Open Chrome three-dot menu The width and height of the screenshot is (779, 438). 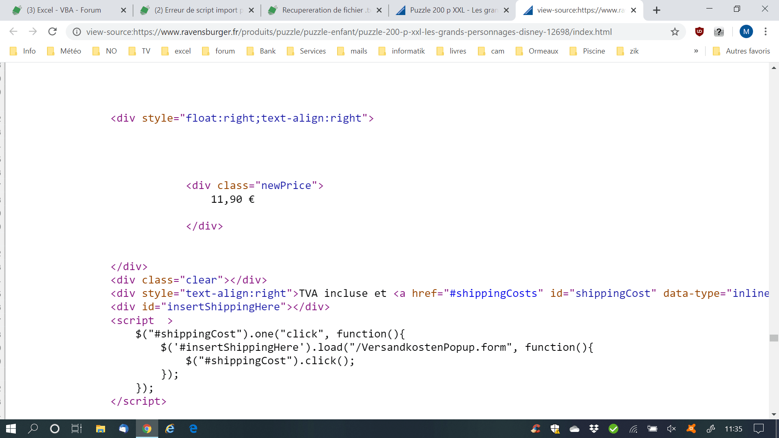click(x=765, y=32)
